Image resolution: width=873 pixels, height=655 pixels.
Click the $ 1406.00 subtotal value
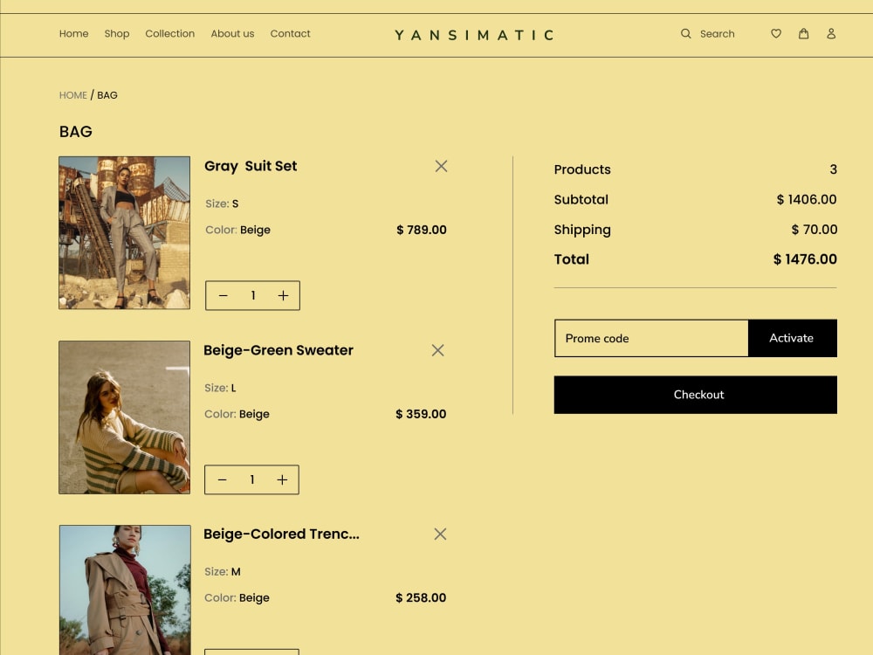[x=806, y=199]
